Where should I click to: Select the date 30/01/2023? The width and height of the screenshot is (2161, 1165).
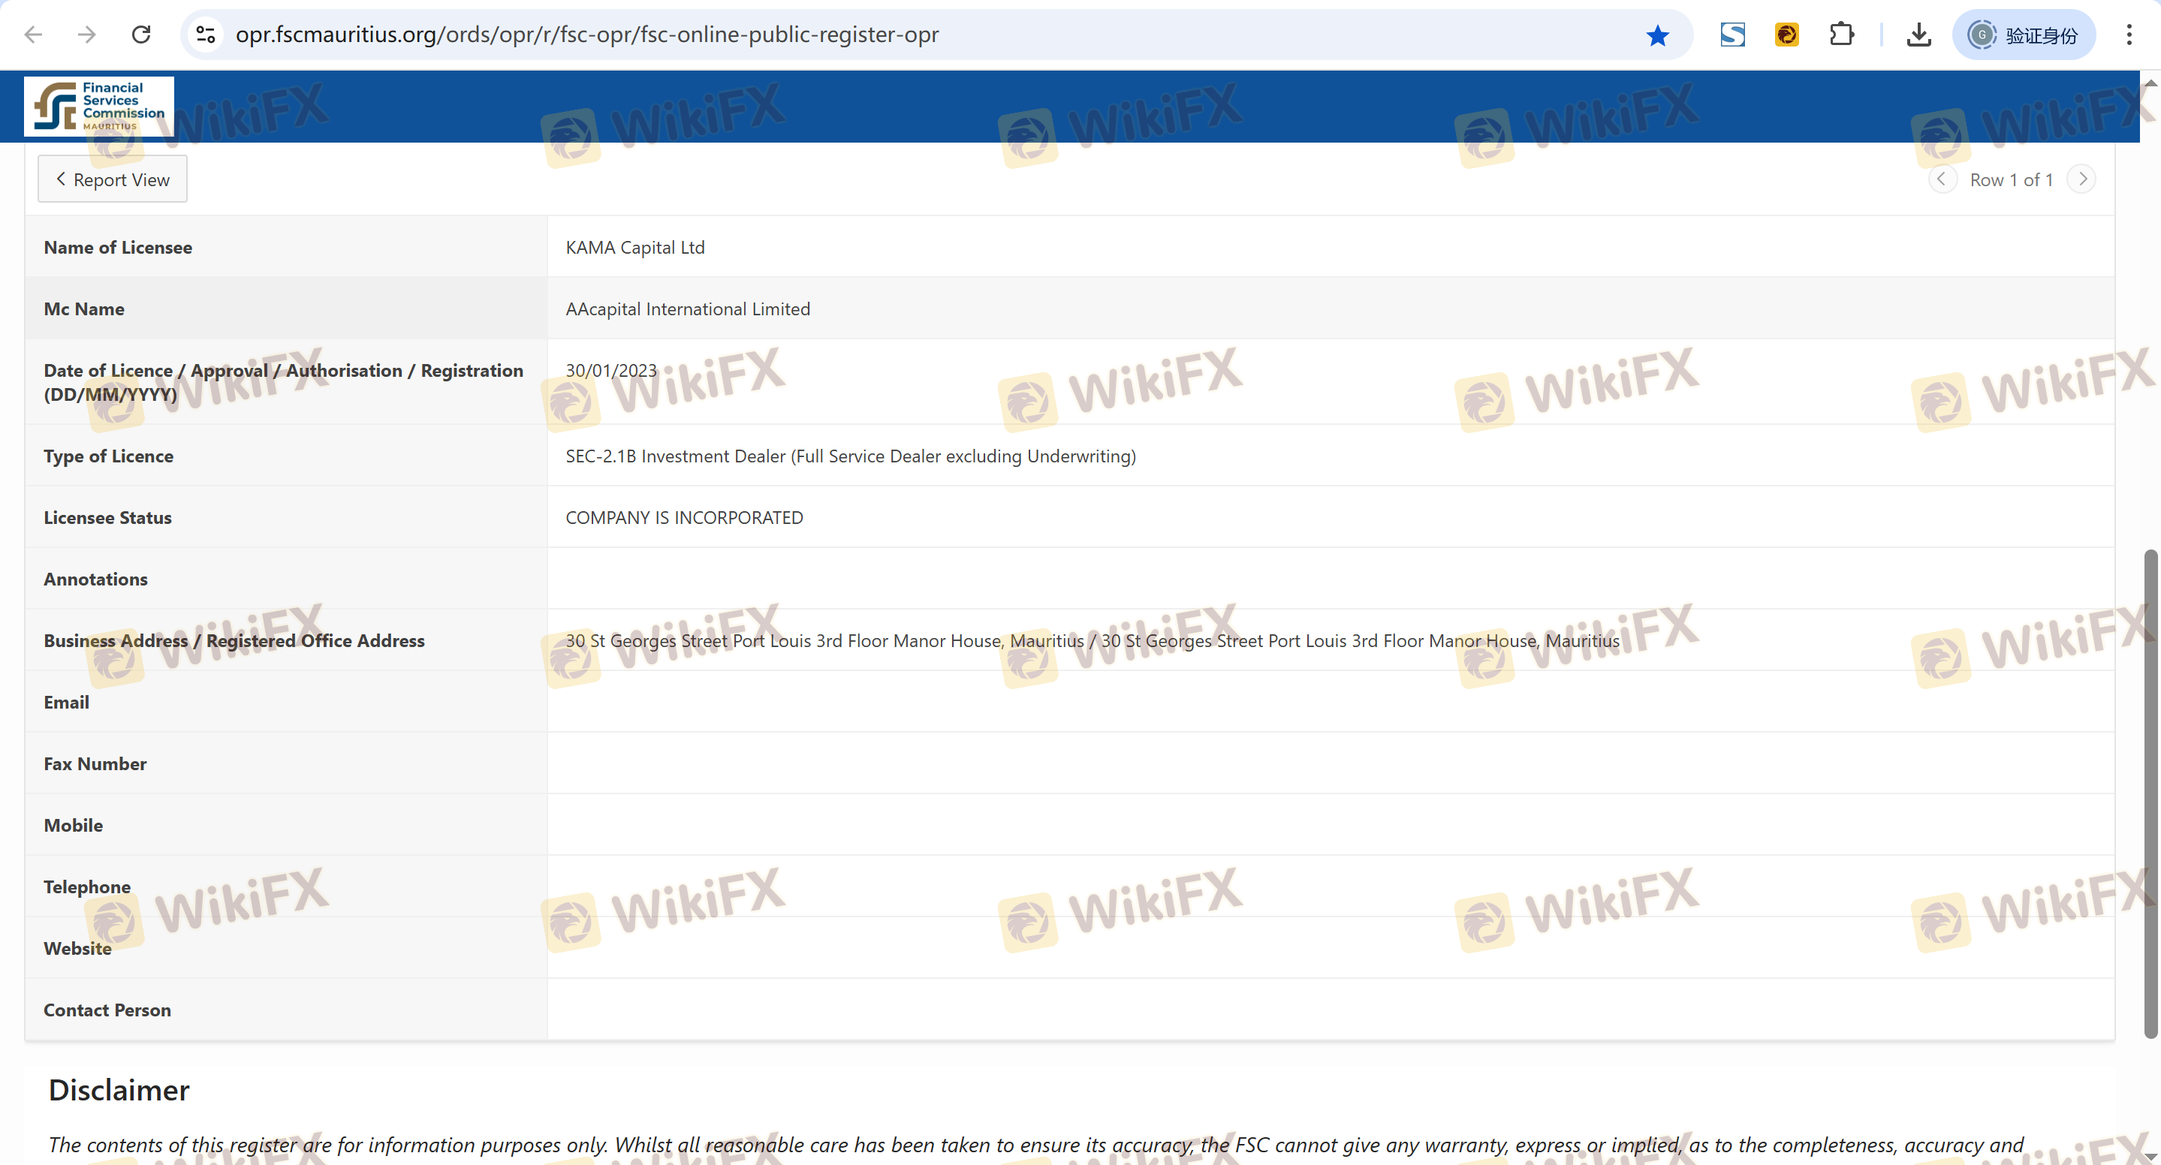click(610, 370)
